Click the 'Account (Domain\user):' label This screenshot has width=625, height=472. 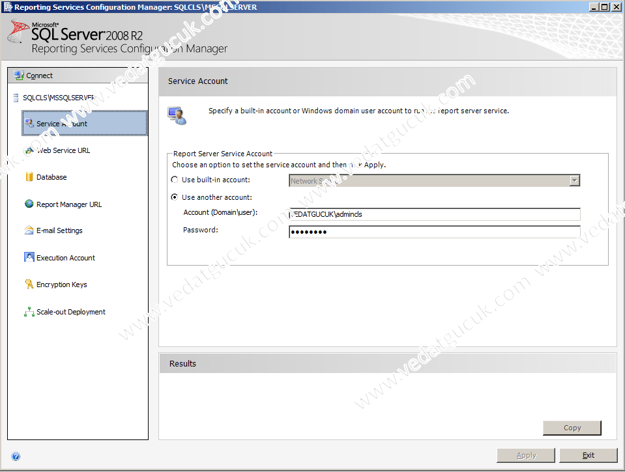pyautogui.click(x=220, y=213)
